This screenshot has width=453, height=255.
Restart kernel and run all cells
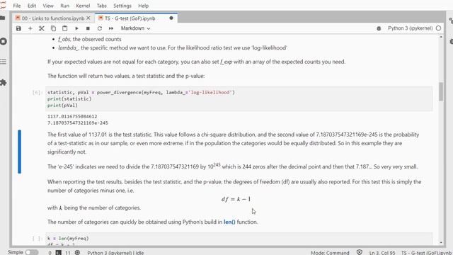point(111,28)
